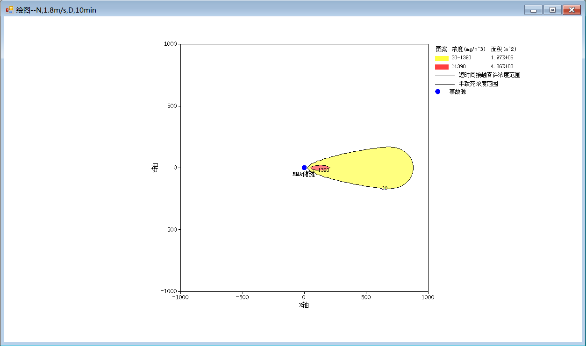Click the x-axis tick label -500
Screen dimensions: 586x346
click(x=242, y=297)
